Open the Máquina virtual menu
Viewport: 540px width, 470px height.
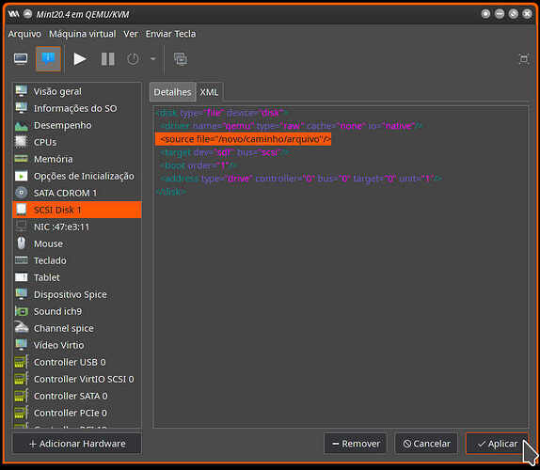pos(82,34)
